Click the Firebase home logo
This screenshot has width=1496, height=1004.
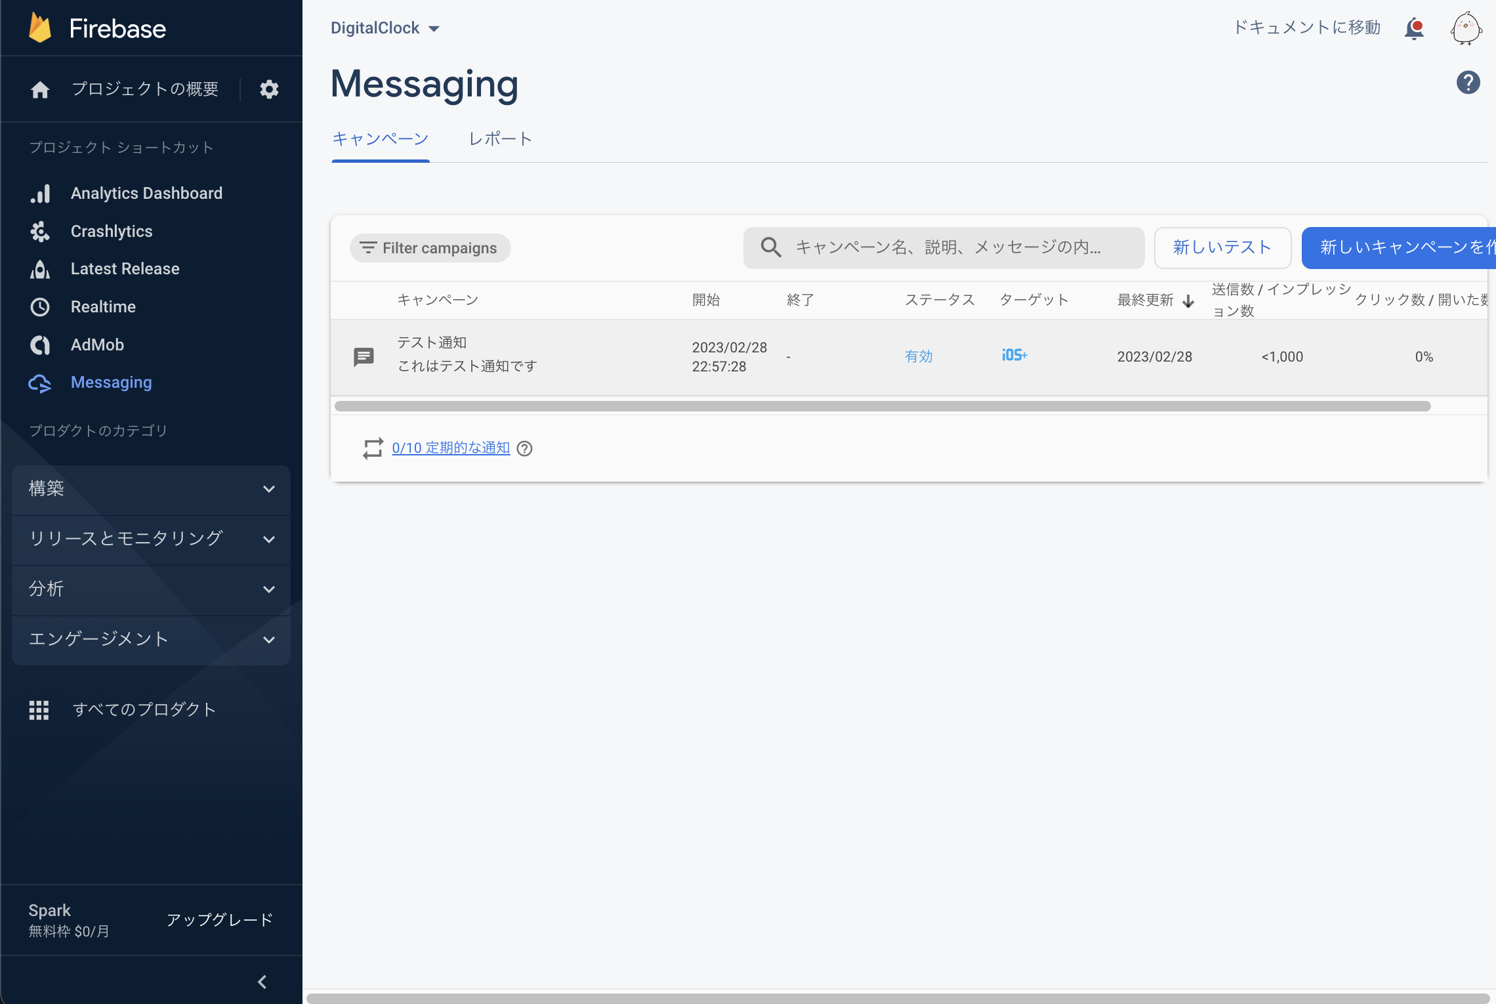tap(97, 28)
